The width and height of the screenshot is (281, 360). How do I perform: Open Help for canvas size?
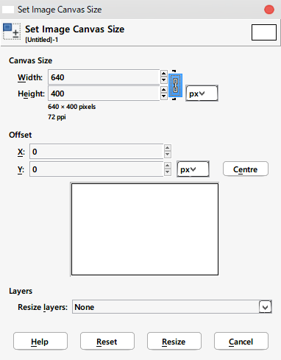coord(40,342)
